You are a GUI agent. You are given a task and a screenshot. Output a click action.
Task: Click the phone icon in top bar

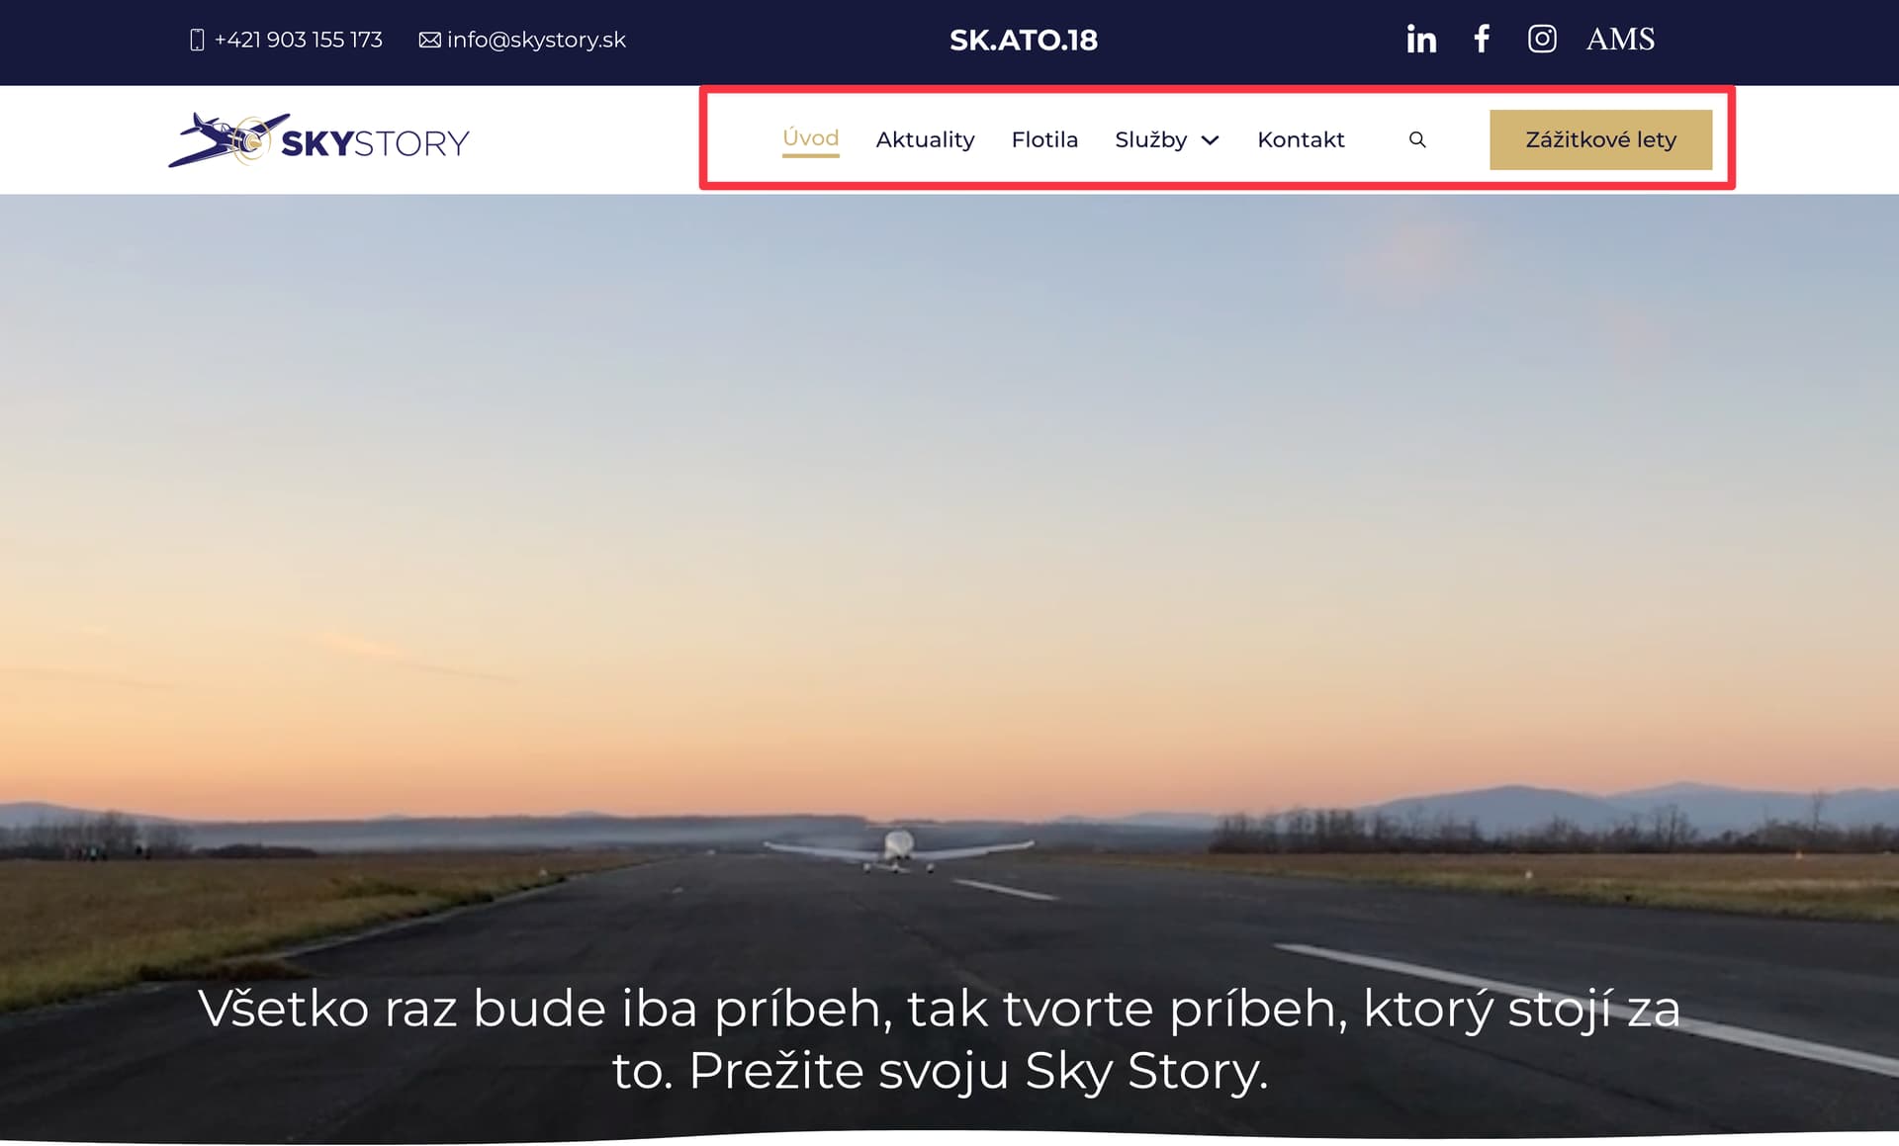click(197, 40)
